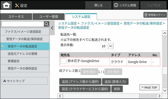This screenshot has height=99, width=168.
Task: Click the horizontal scroll right arrow
Action: coord(159,96)
